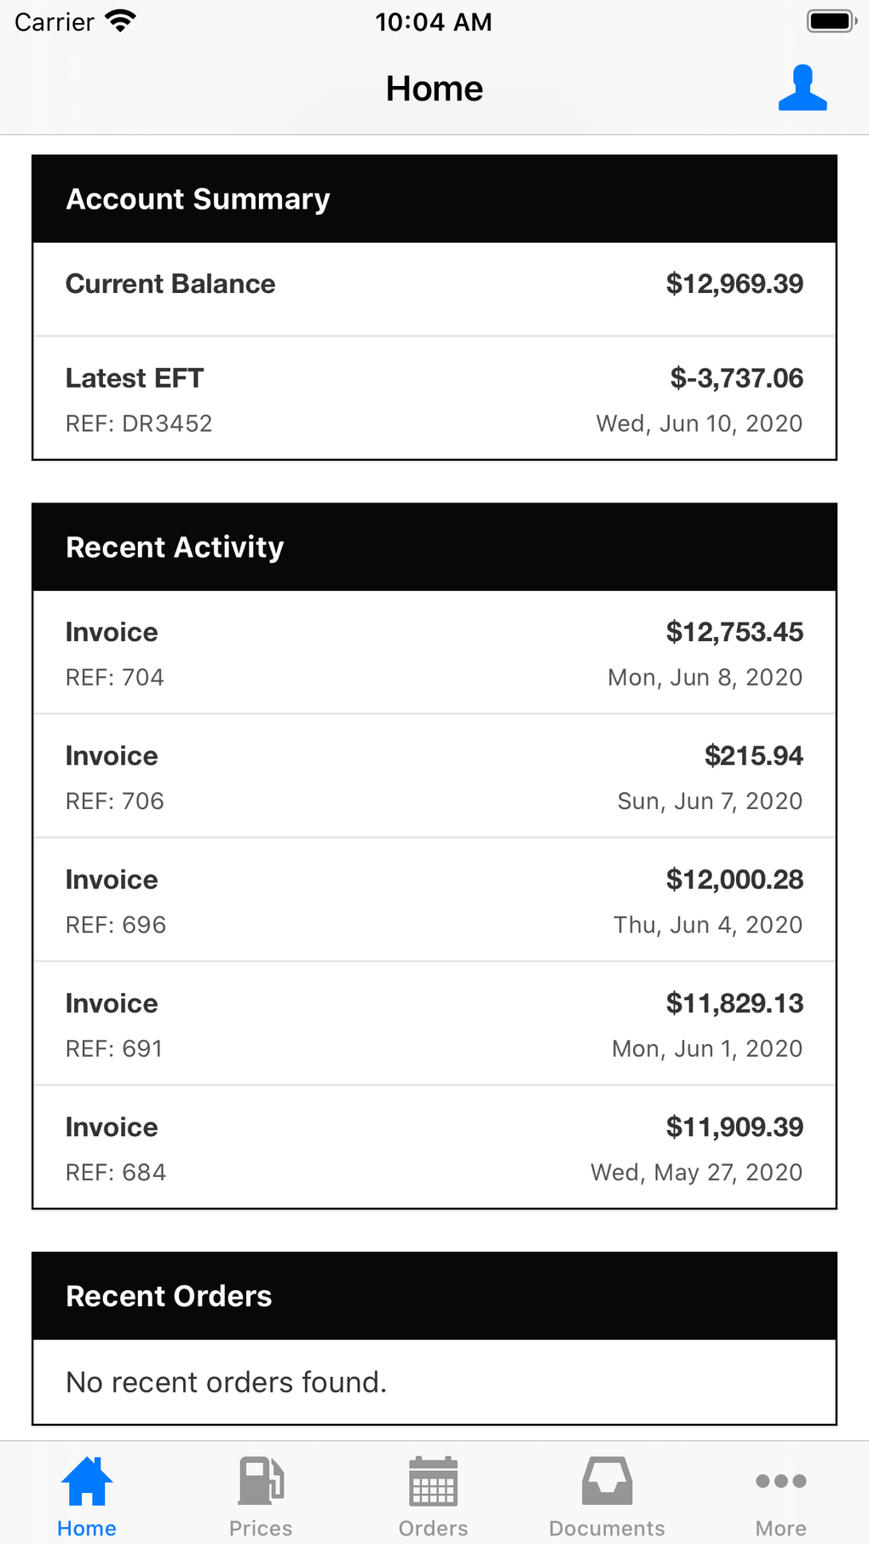Screen dimensions: 869x1544
Task: Open invoice REF: 706
Action: tap(434, 777)
